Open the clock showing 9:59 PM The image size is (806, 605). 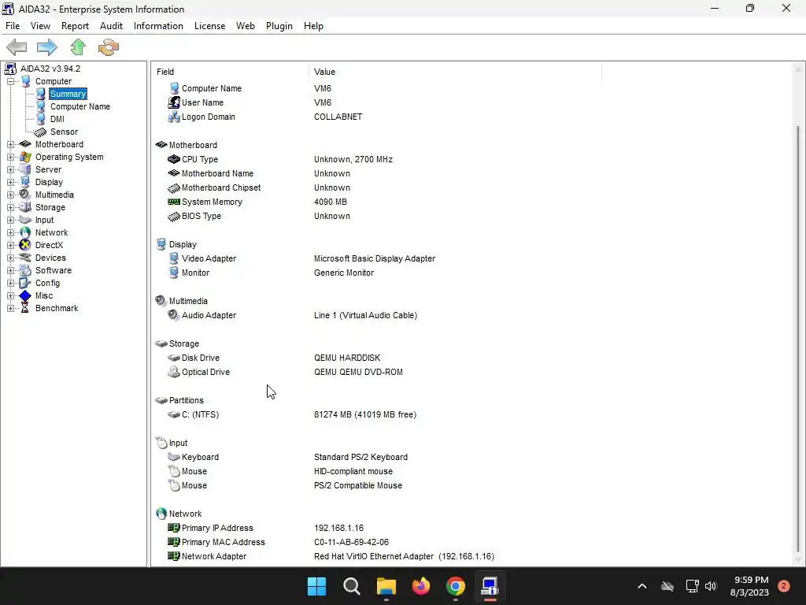pos(750,586)
